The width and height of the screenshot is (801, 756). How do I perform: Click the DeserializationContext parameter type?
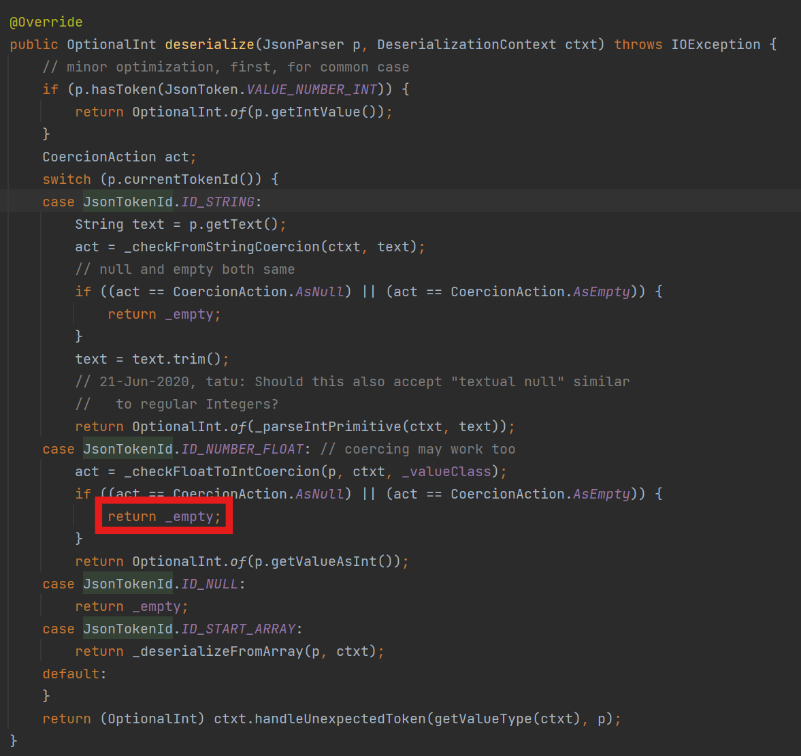pos(466,44)
